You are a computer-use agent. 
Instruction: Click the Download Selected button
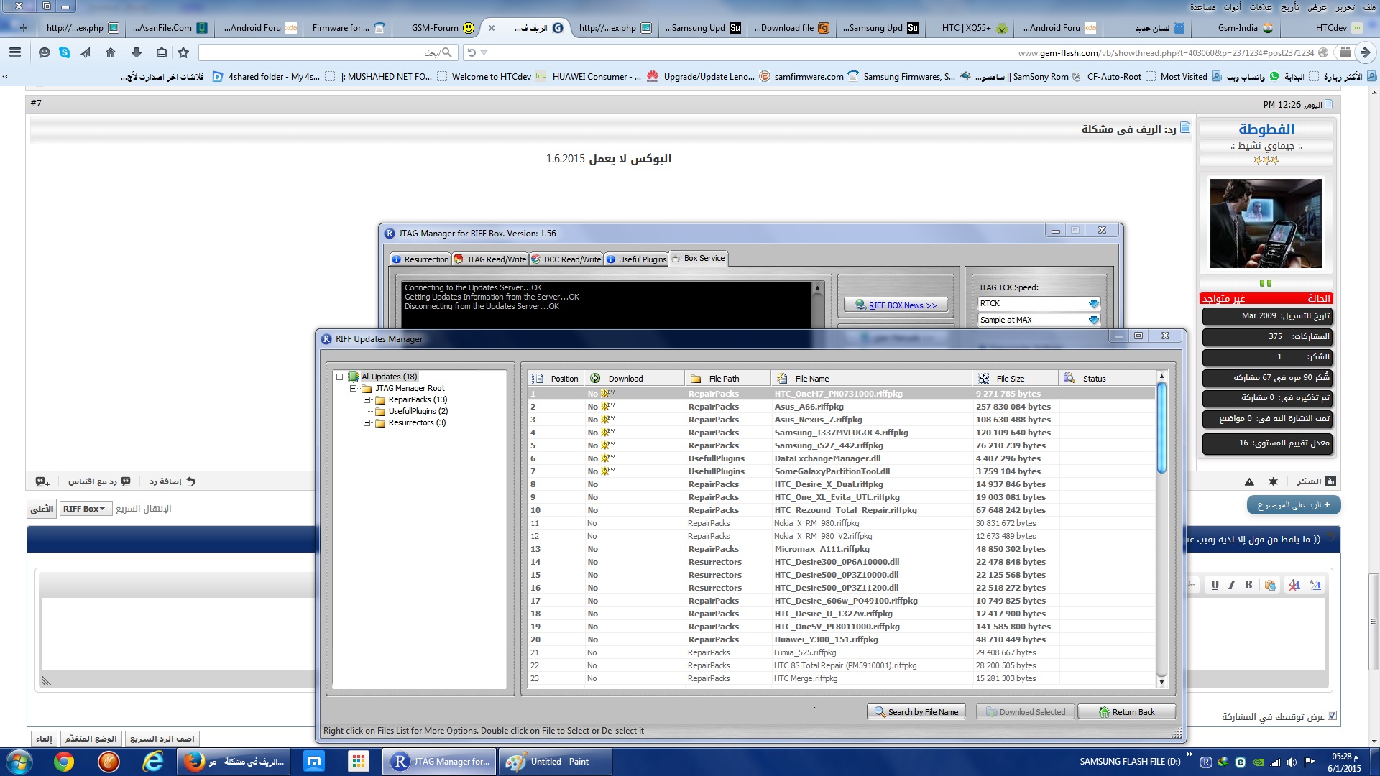click(1025, 712)
